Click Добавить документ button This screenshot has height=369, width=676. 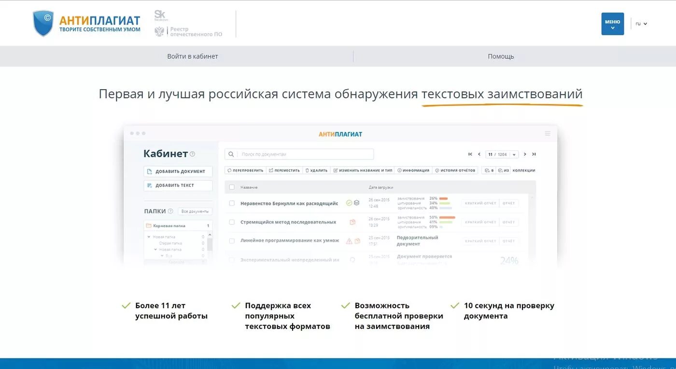(x=178, y=171)
